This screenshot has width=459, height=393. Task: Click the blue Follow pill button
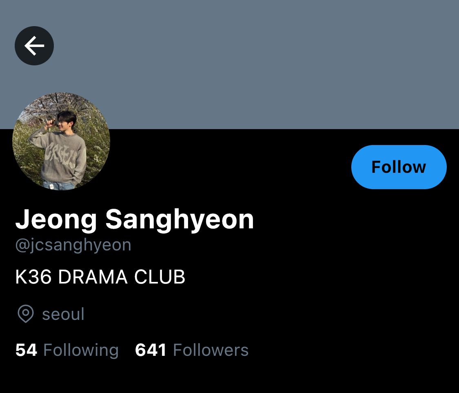[399, 167]
